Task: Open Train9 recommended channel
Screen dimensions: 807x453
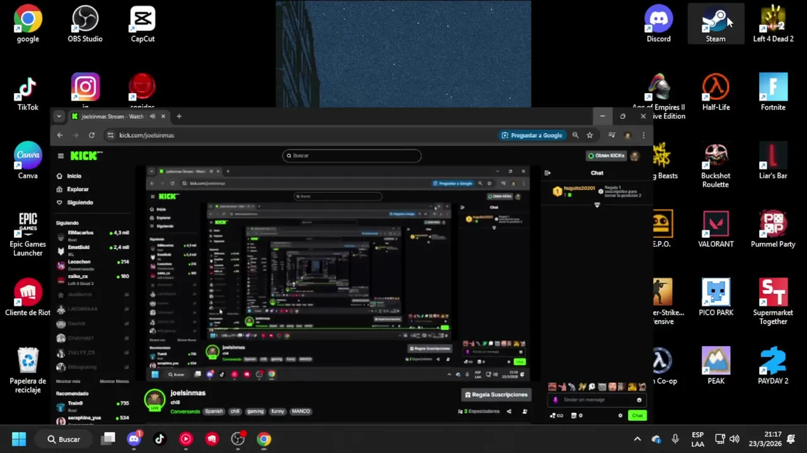Action: coord(92,405)
